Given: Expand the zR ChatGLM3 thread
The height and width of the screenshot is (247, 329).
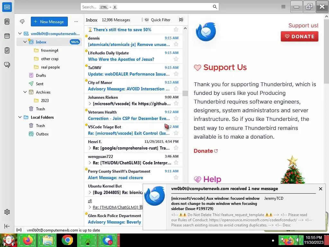Looking at the screenshot, I should coord(90,207).
